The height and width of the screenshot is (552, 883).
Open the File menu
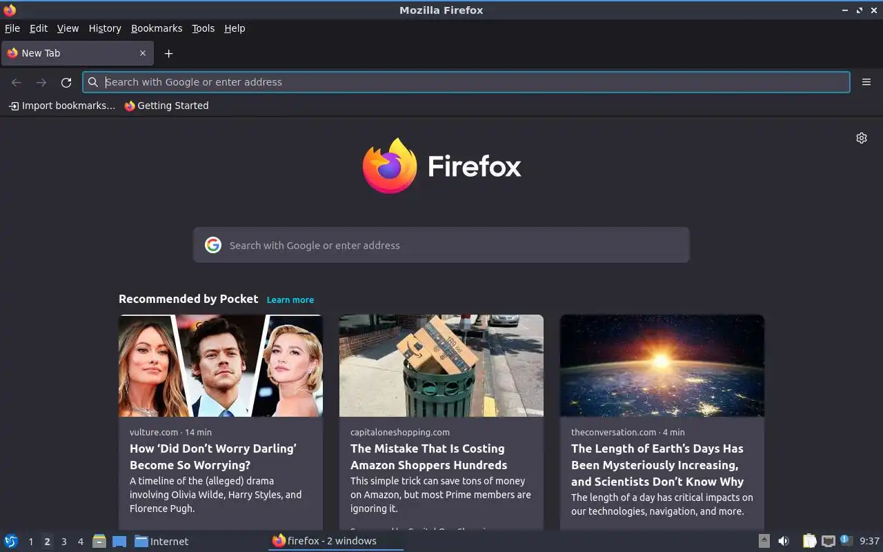pos(12,28)
